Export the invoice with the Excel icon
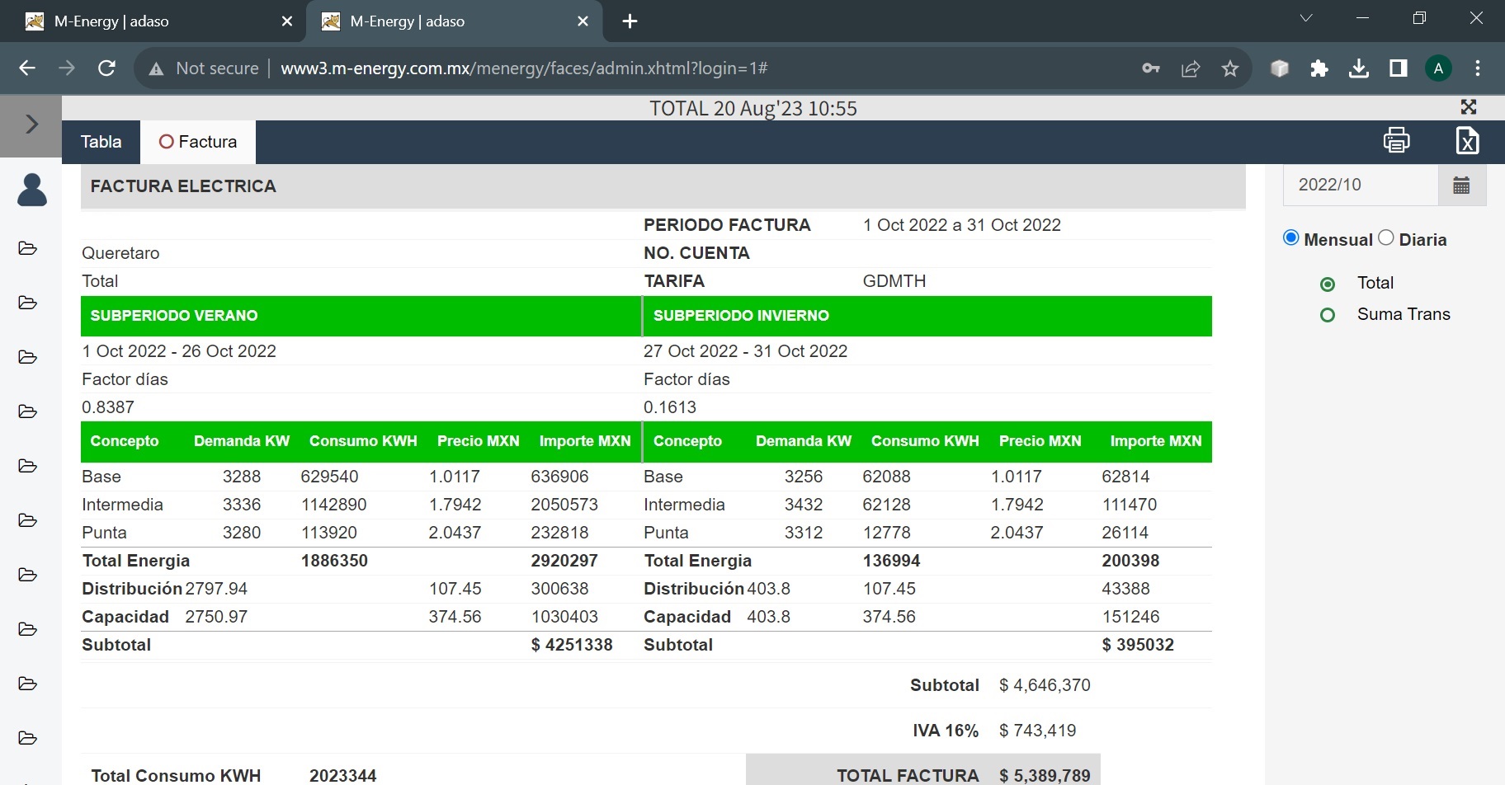The width and height of the screenshot is (1505, 785). [x=1466, y=141]
